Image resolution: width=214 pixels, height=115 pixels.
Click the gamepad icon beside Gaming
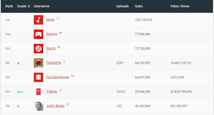(x=60, y=33)
